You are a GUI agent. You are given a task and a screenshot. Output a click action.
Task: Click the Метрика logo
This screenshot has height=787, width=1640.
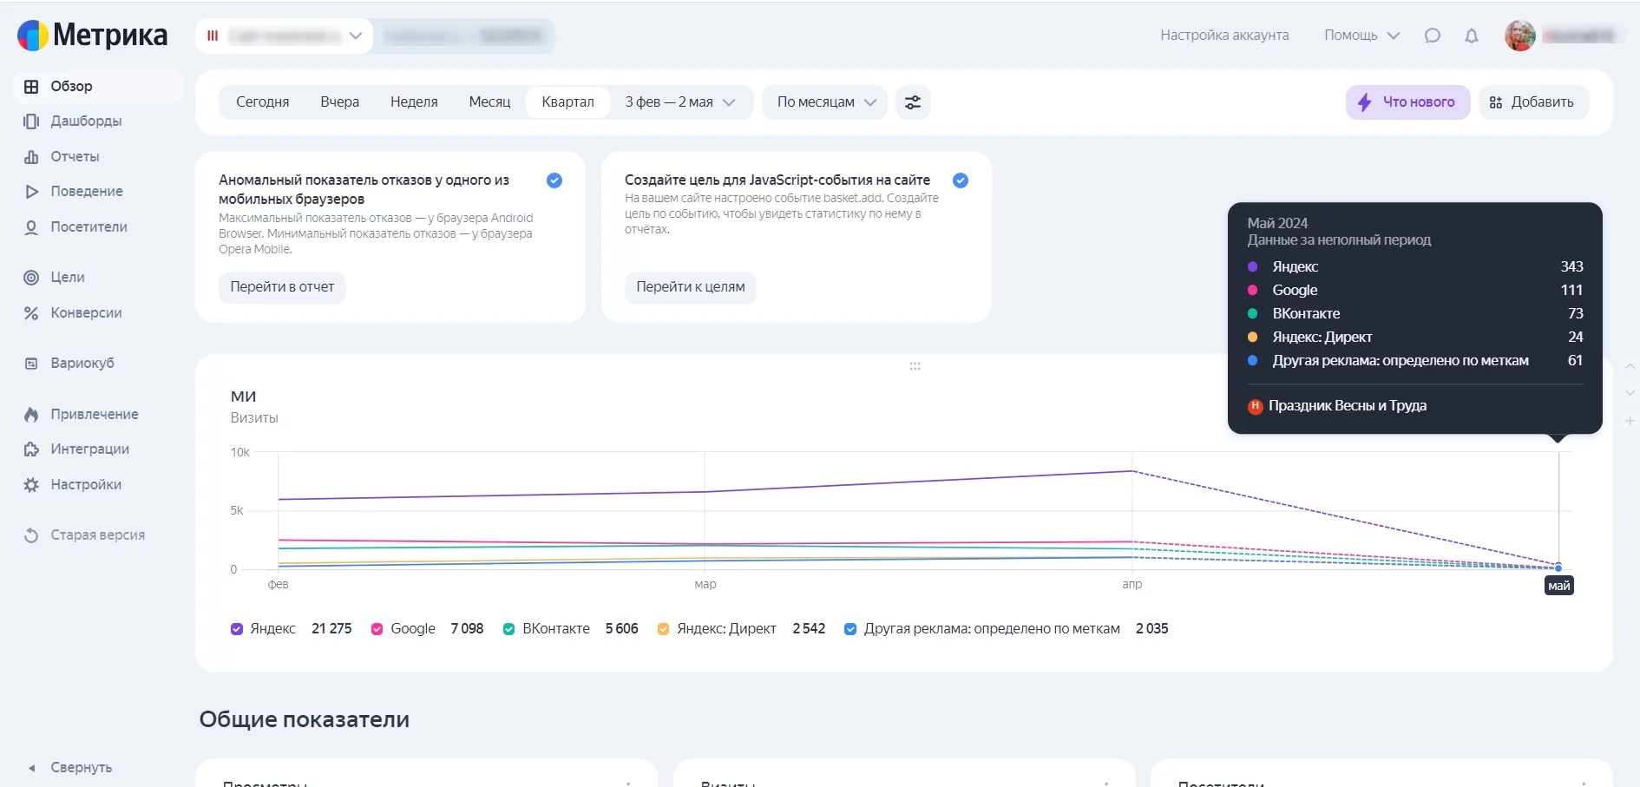pos(93,35)
